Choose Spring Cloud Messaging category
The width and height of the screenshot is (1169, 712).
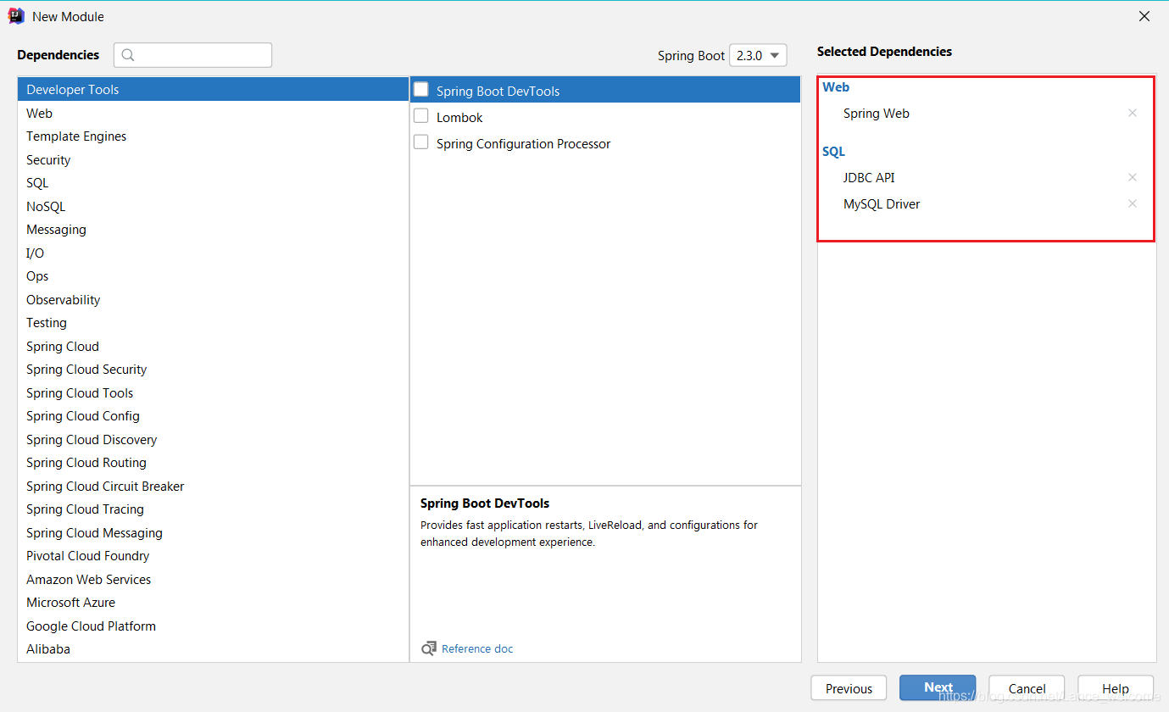[213, 532]
